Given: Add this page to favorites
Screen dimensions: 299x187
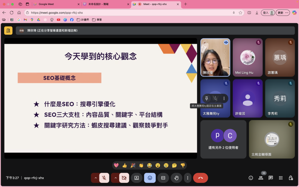Looking at the screenshot, I should pos(240,13).
